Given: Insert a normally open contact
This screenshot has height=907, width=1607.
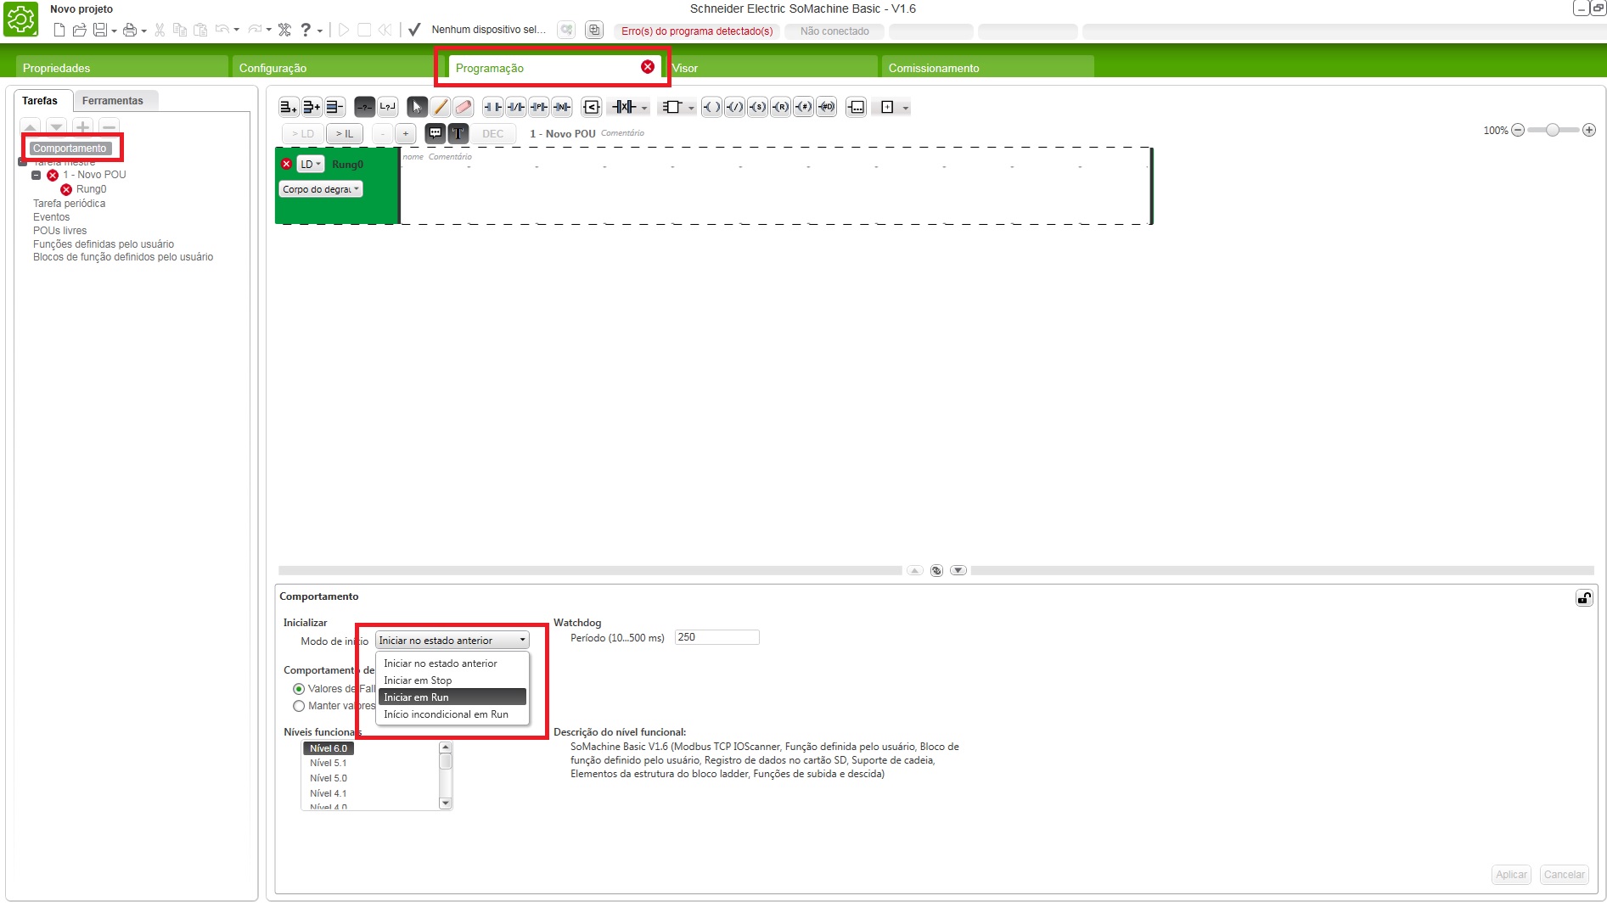Looking at the screenshot, I should coord(492,107).
